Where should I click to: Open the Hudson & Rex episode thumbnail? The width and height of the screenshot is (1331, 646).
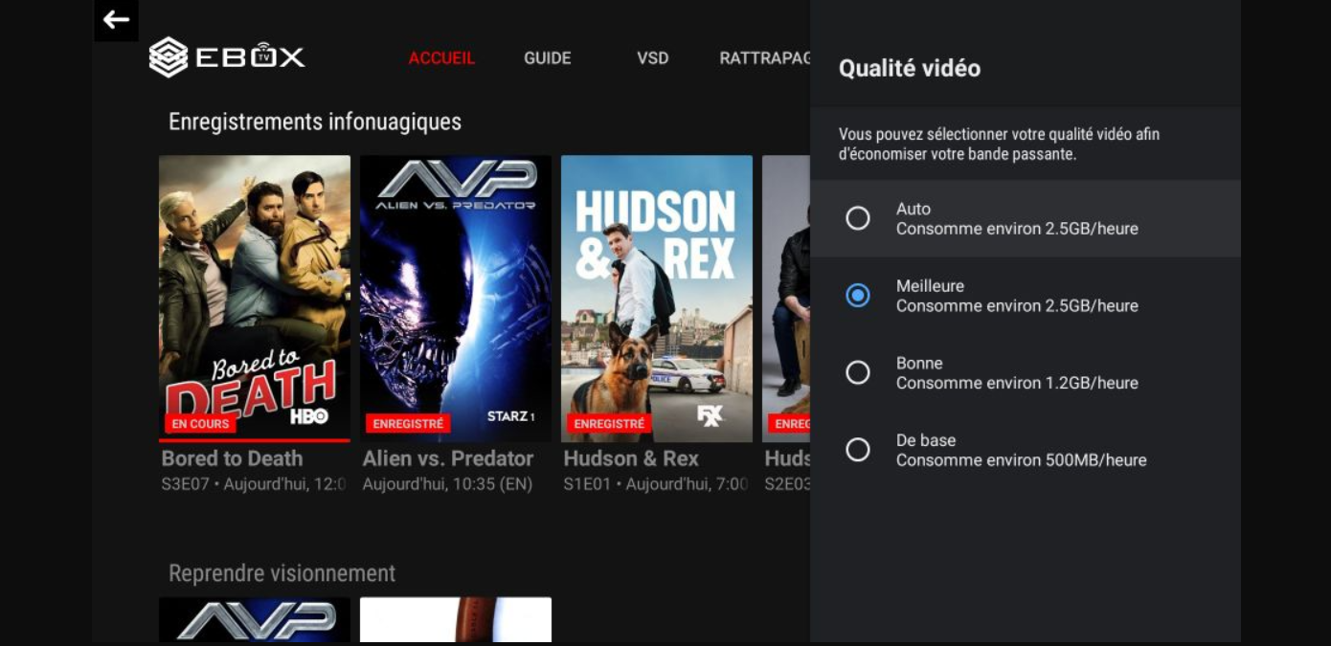(657, 297)
